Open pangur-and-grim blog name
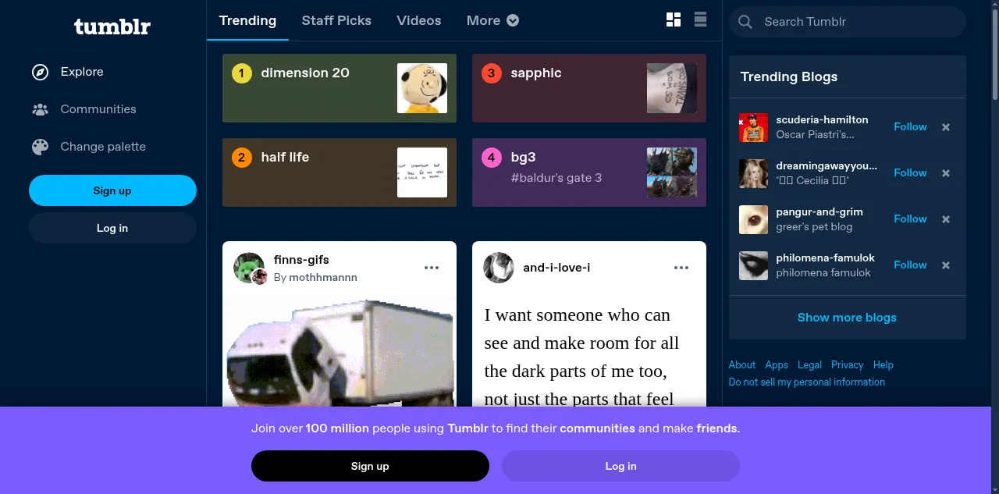This screenshot has width=999, height=494. (x=819, y=212)
